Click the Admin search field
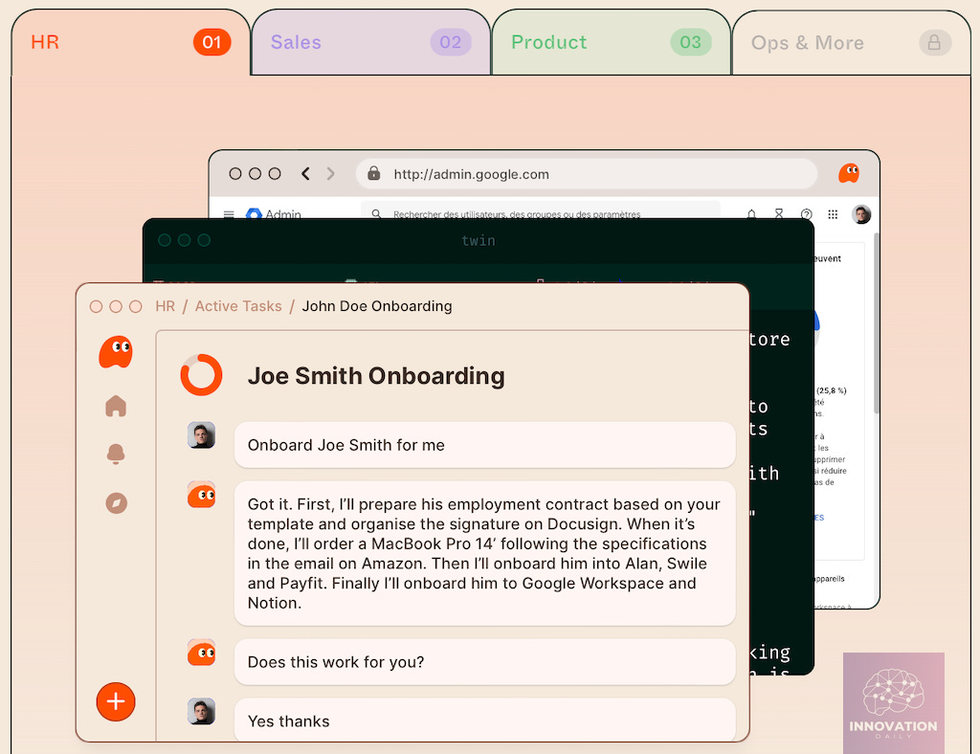 click(x=540, y=211)
